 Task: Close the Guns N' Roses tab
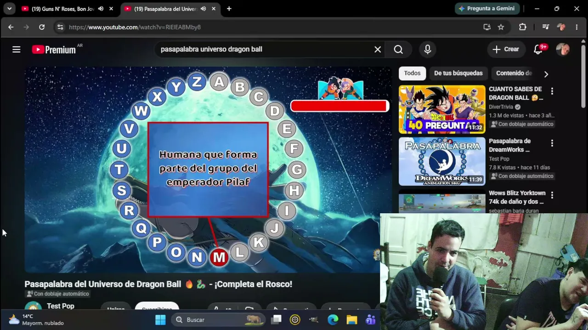[111, 9]
